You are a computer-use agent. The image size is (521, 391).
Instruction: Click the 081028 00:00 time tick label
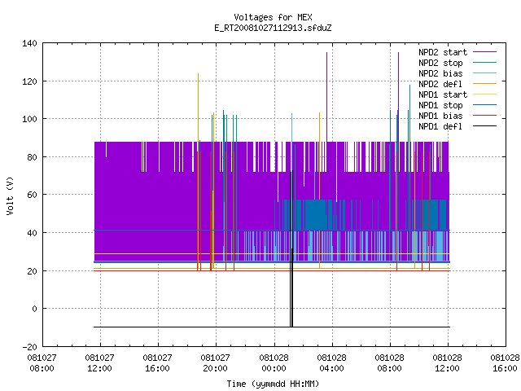(x=274, y=363)
